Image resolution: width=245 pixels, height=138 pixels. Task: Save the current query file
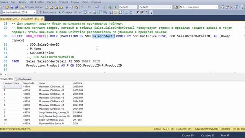pos(12,7)
